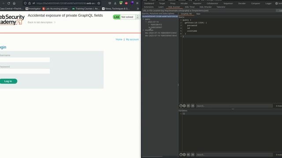Switch to the InQL Timer tab

coord(190,7)
